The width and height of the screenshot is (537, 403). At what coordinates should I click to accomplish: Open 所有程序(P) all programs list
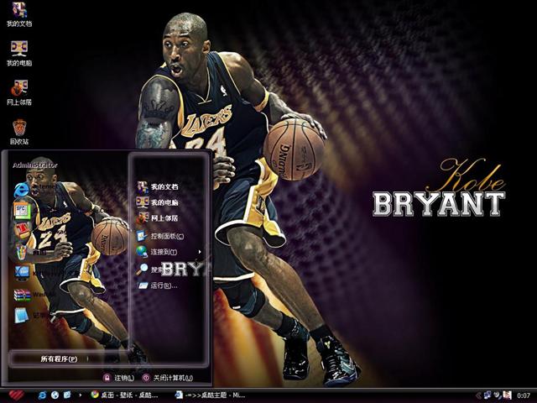tap(59, 359)
